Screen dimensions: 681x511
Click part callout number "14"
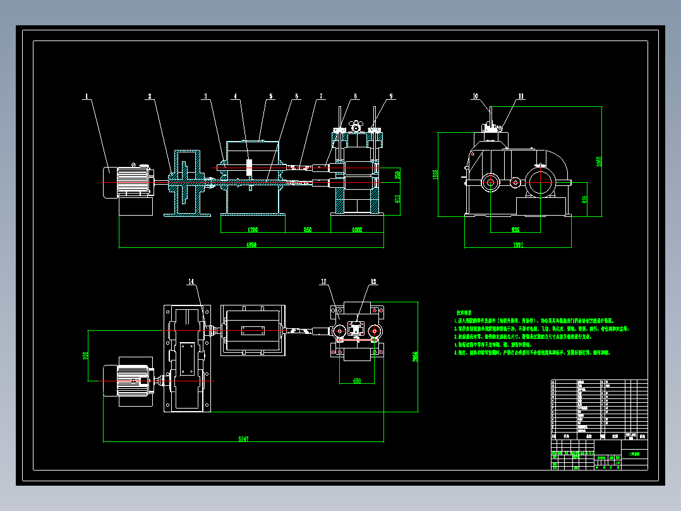coord(191,281)
